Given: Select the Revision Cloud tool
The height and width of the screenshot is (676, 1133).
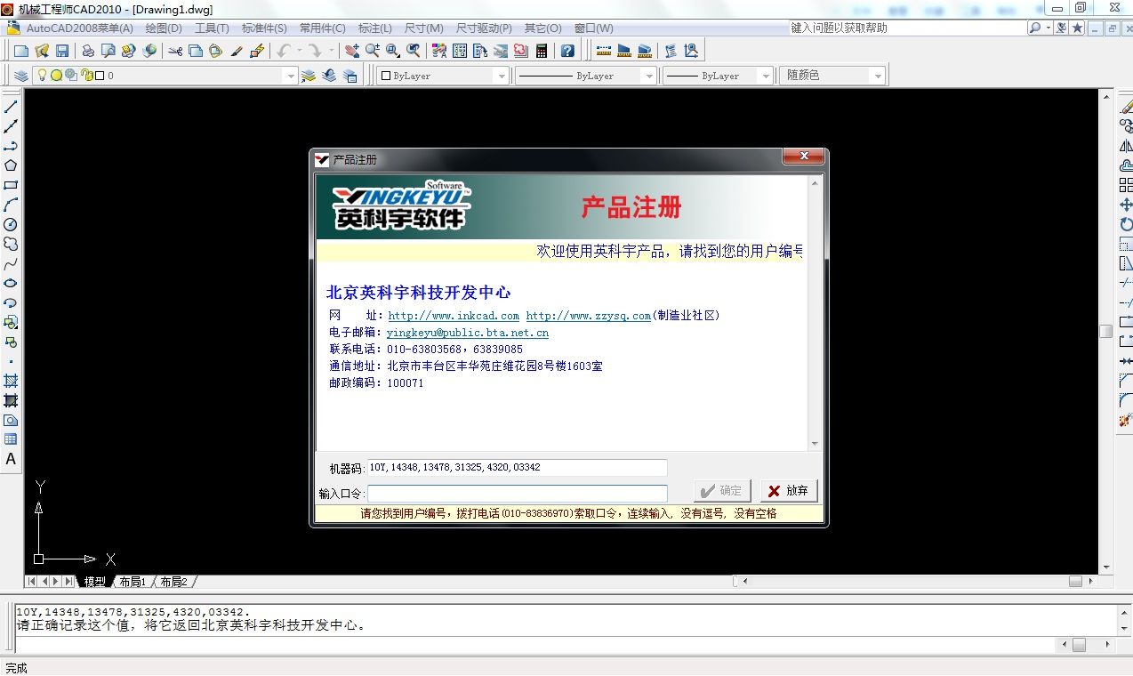Looking at the screenshot, I should 11,244.
